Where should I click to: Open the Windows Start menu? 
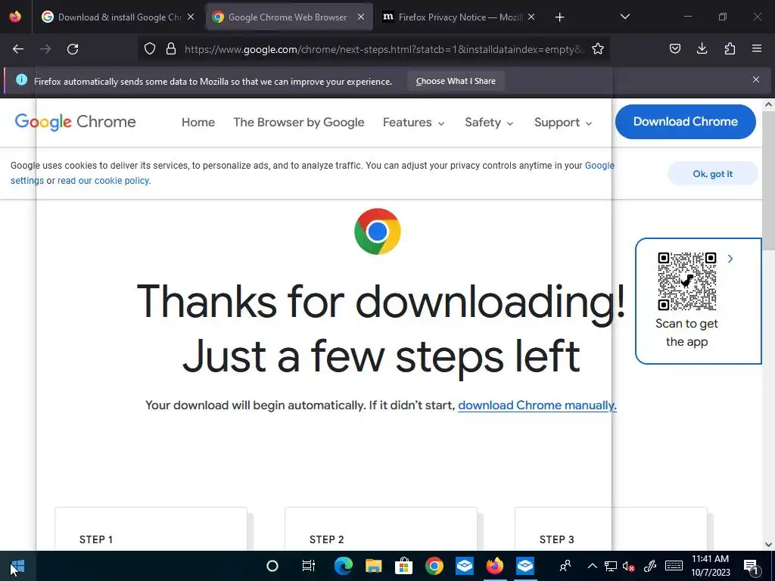(17, 566)
